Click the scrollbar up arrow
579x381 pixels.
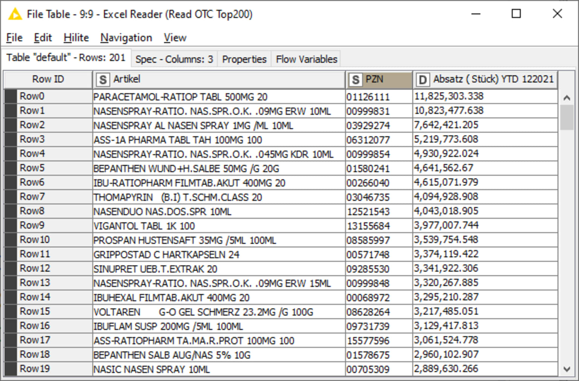click(x=567, y=98)
